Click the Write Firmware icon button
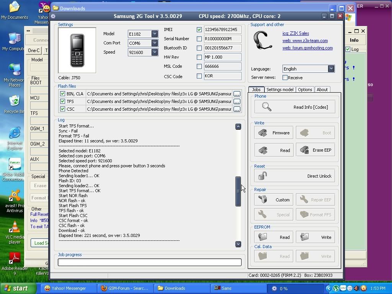 tap(263, 133)
